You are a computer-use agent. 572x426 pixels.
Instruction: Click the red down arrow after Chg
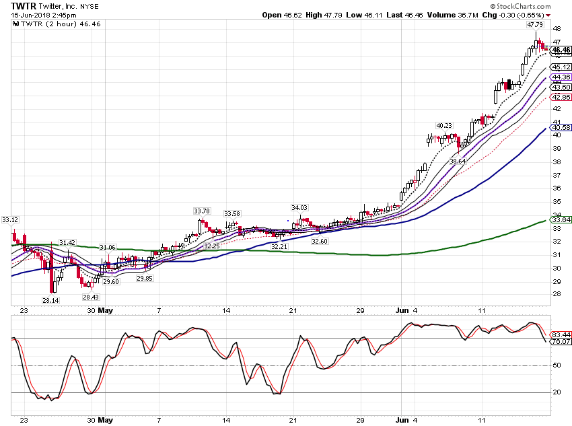click(548, 15)
